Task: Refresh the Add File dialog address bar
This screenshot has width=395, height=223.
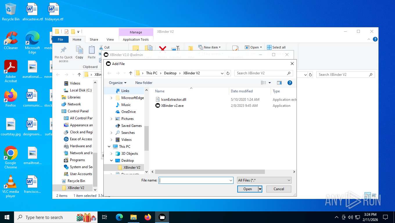Action: [228, 73]
